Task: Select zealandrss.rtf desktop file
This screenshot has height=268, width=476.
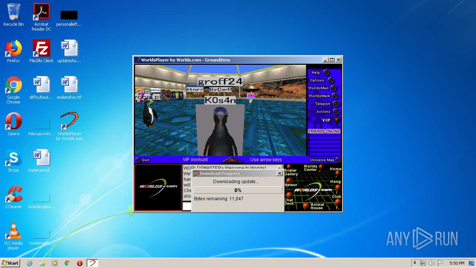Action: point(69,88)
